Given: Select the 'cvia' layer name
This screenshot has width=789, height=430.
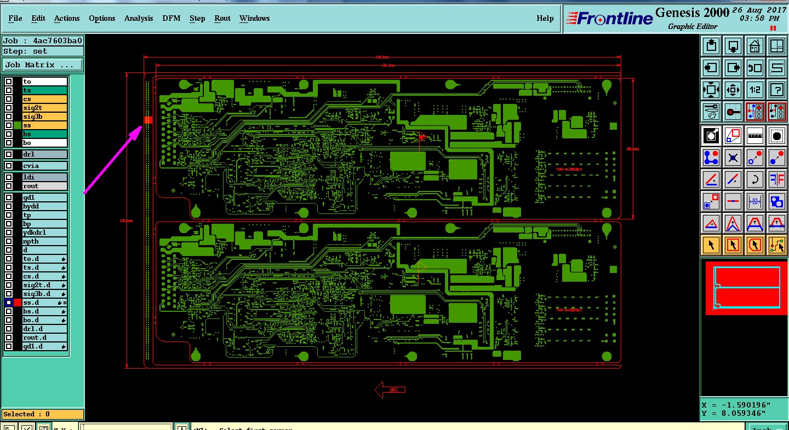Looking at the screenshot, I should tap(45, 166).
